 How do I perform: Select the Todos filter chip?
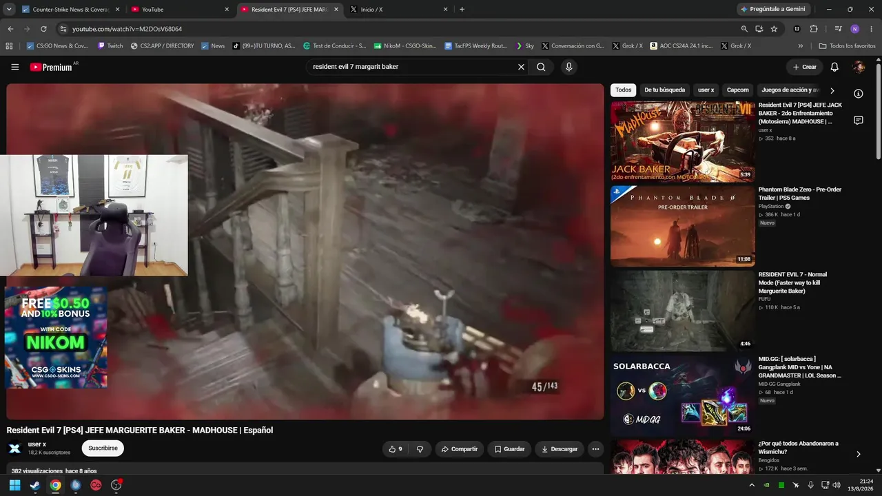(x=624, y=90)
